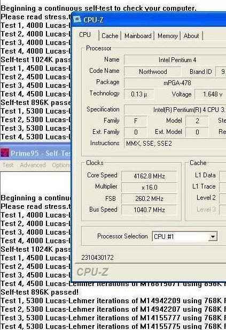
Task: Click the CPU-Z title bar text
Action: [x=93, y=20]
